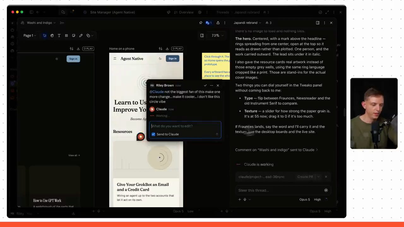
Task: Toggle the thread panel layout icon
Action: (x=318, y=23)
